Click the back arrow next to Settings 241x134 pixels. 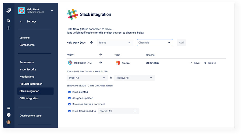point(21,22)
